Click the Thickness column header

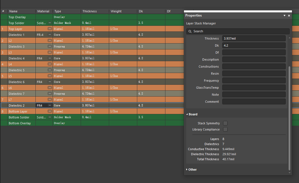pos(89,11)
